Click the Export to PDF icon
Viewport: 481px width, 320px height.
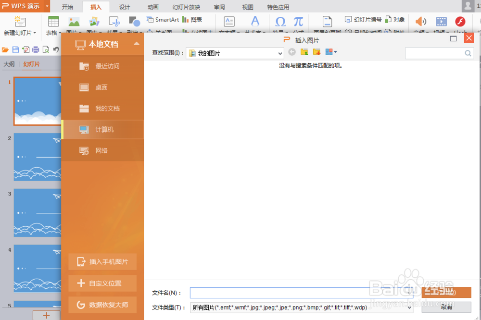(26, 49)
